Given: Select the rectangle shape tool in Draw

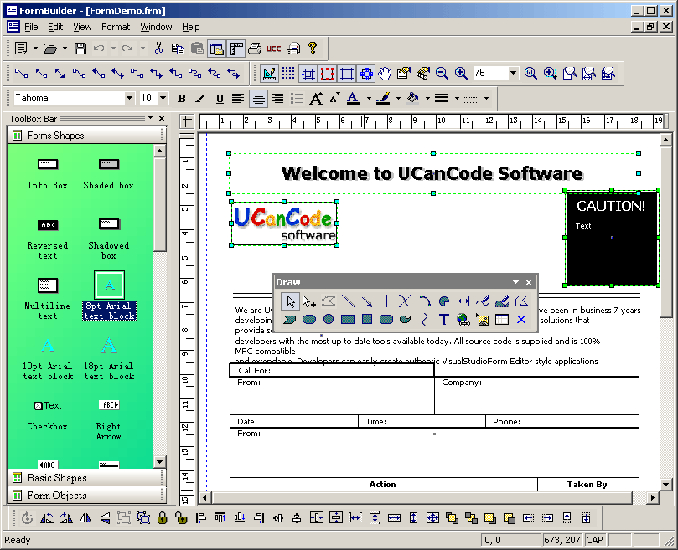Looking at the screenshot, I should [348, 320].
